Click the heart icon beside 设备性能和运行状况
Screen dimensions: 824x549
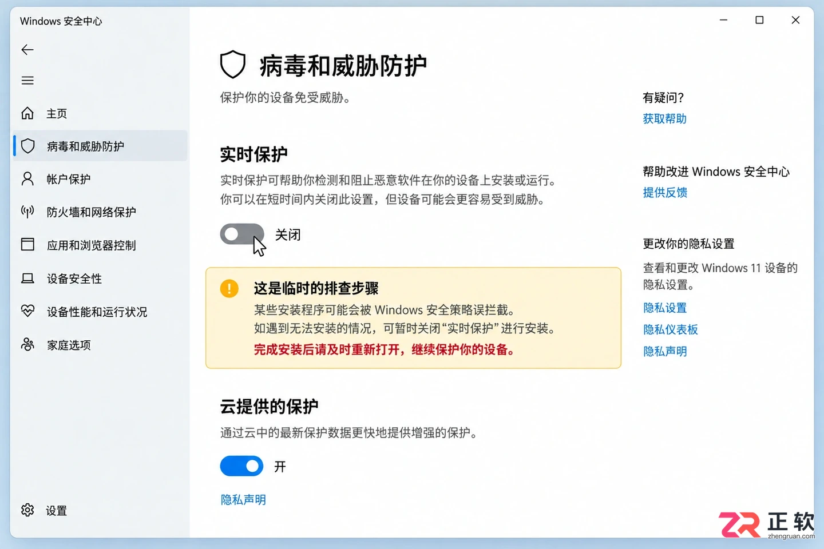tap(27, 311)
